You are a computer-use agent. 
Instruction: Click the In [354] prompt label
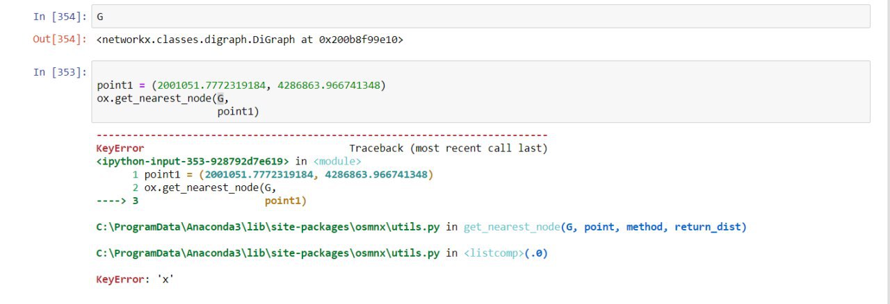coord(60,16)
